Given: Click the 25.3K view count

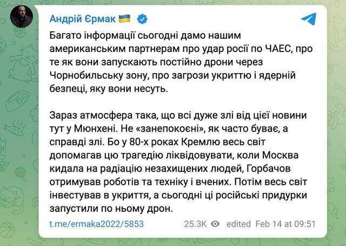Looking at the screenshot, I should tap(196, 223).
